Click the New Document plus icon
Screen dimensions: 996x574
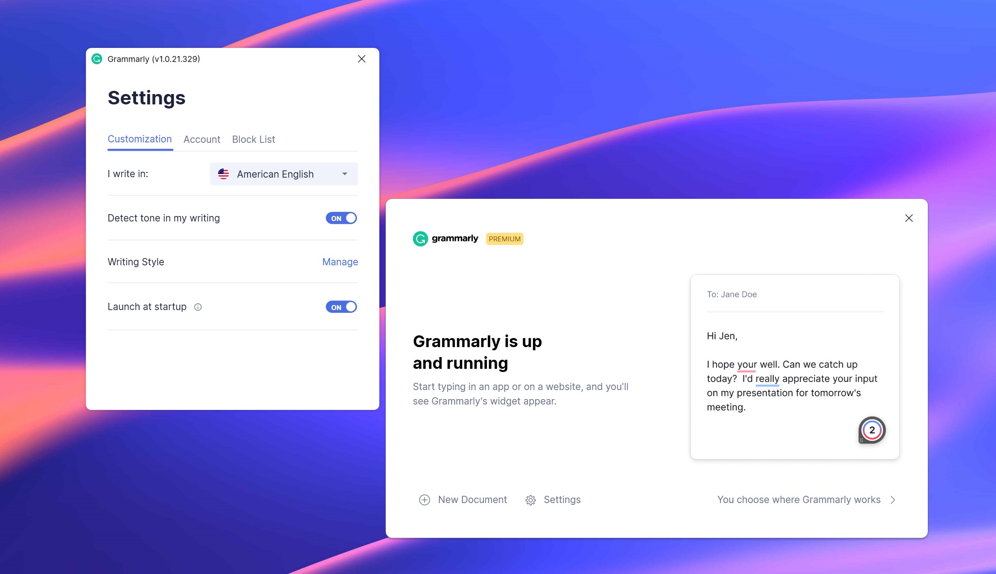coord(424,499)
